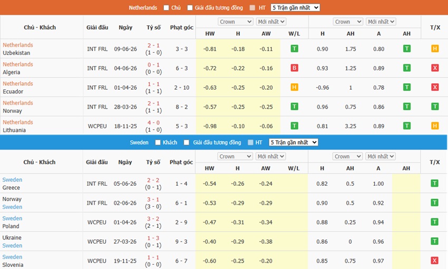Click 2 - 1 score in Uzbekistan row
The height and width of the screenshot is (269, 448).
[153, 45]
